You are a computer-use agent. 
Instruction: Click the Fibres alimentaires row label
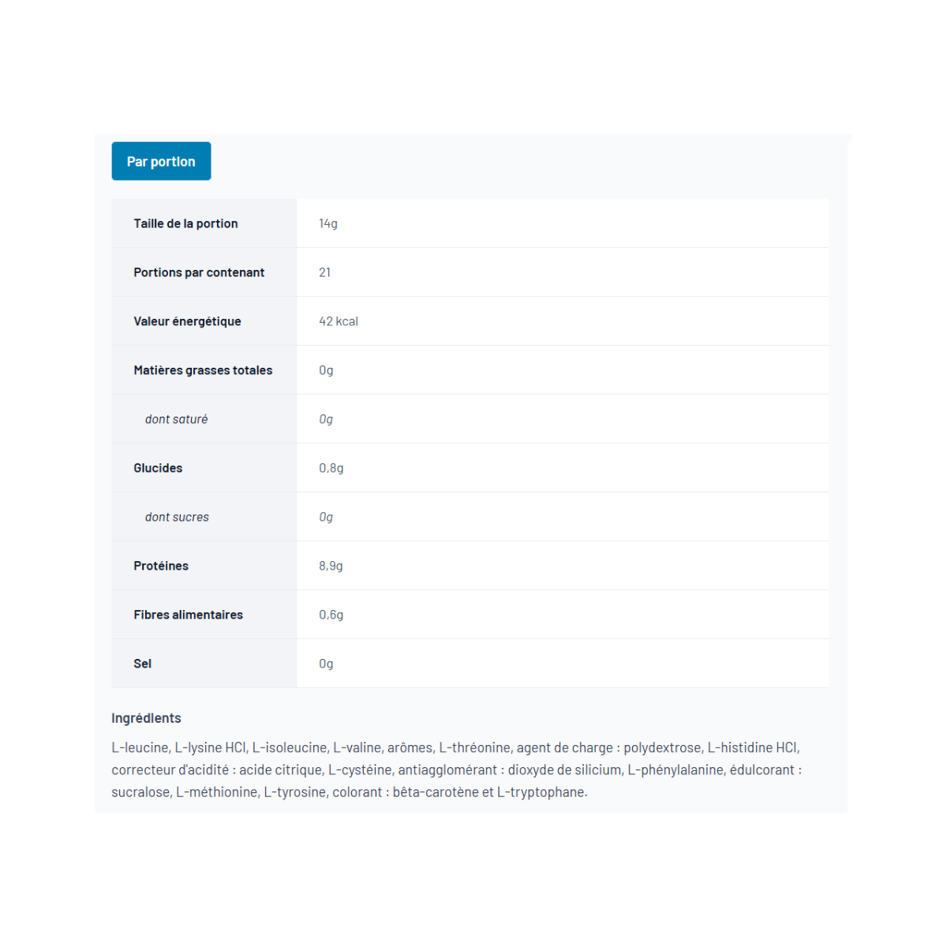coord(188,615)
